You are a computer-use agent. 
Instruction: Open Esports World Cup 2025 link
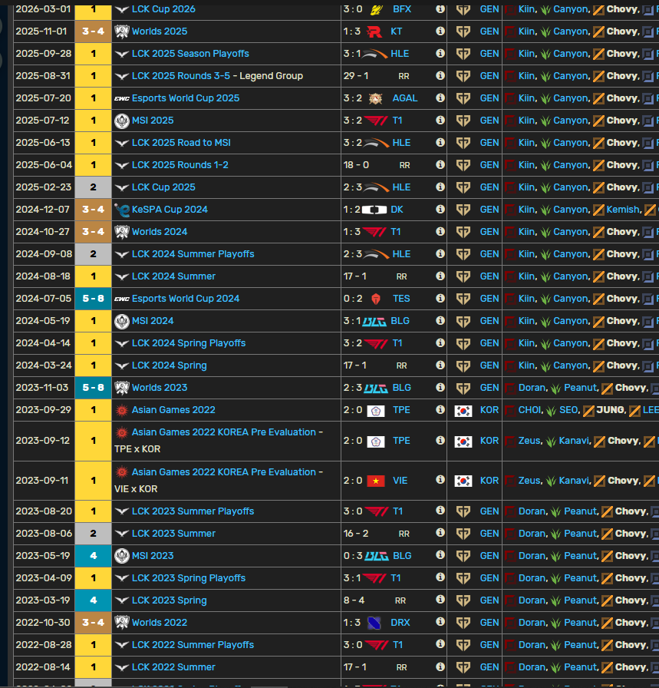(x=186, y=98)
